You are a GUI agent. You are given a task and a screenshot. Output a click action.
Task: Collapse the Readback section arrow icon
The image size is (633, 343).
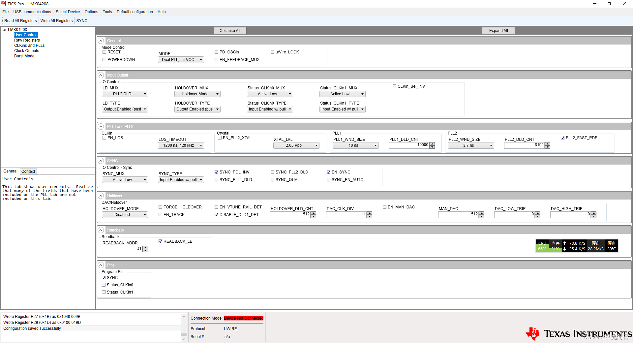[x=101, y=230]
